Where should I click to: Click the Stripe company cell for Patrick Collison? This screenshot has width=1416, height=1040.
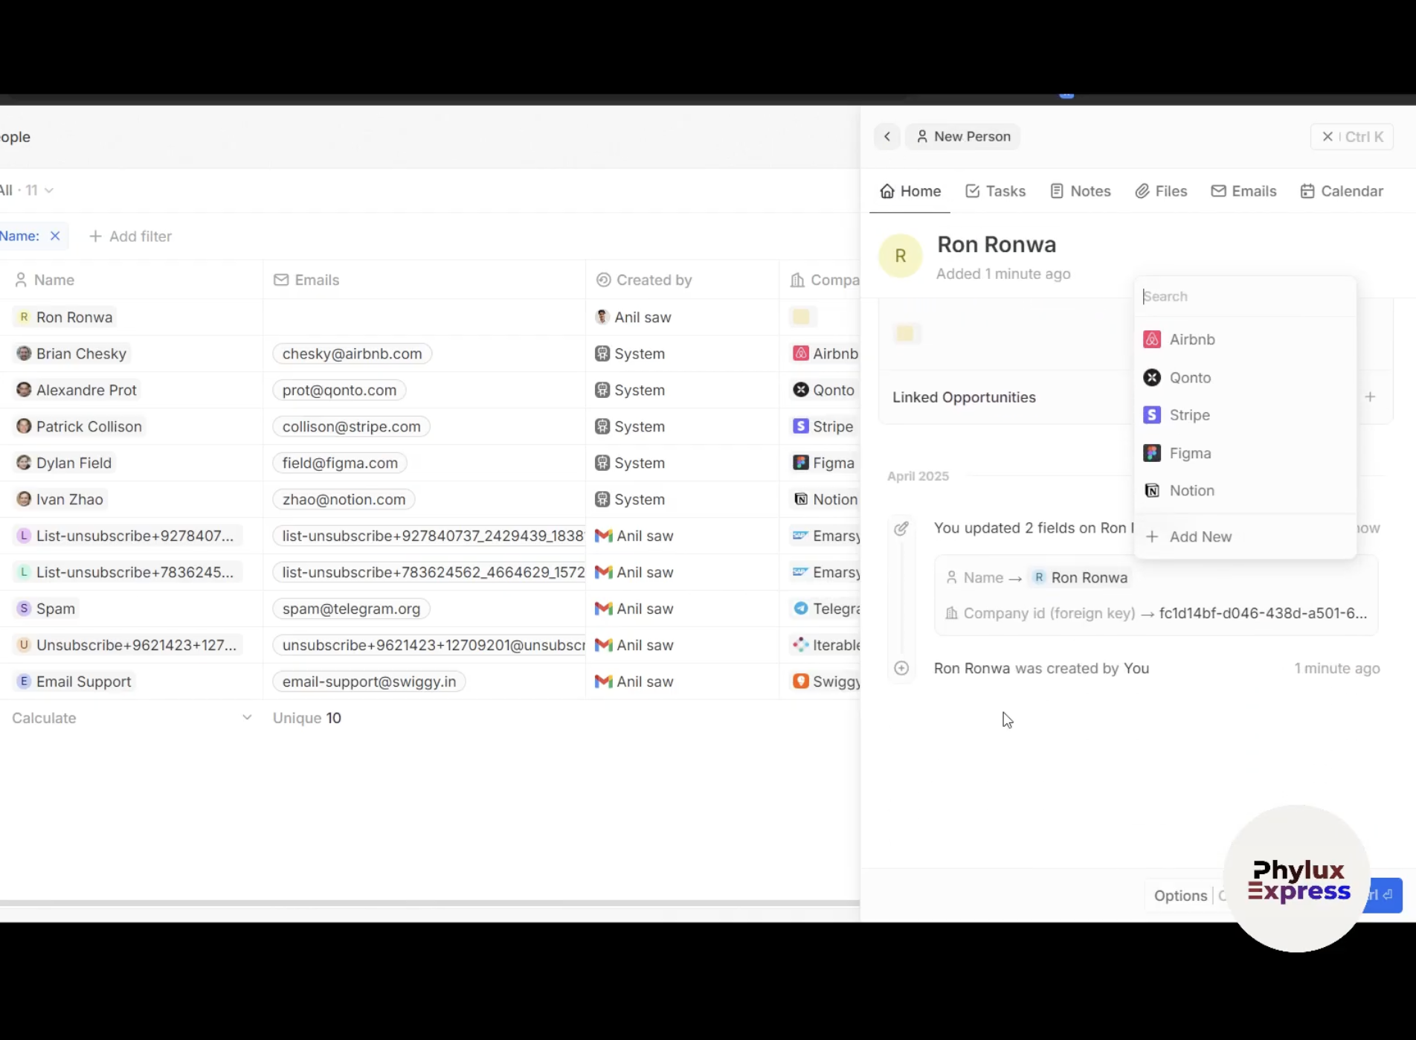pyautogui.click(x=823, y=426)
